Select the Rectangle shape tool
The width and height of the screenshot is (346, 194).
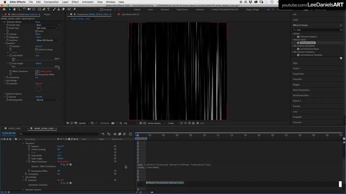39,10
